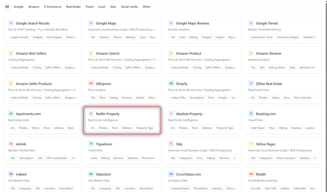This screenshot has height=192, width=327.
Task: Click the Booking.com B icon
Action: (251, 114)
